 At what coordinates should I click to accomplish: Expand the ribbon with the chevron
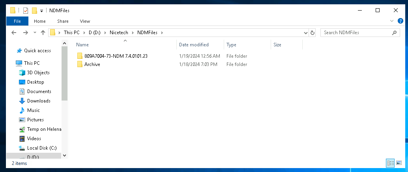coord(392,21)
